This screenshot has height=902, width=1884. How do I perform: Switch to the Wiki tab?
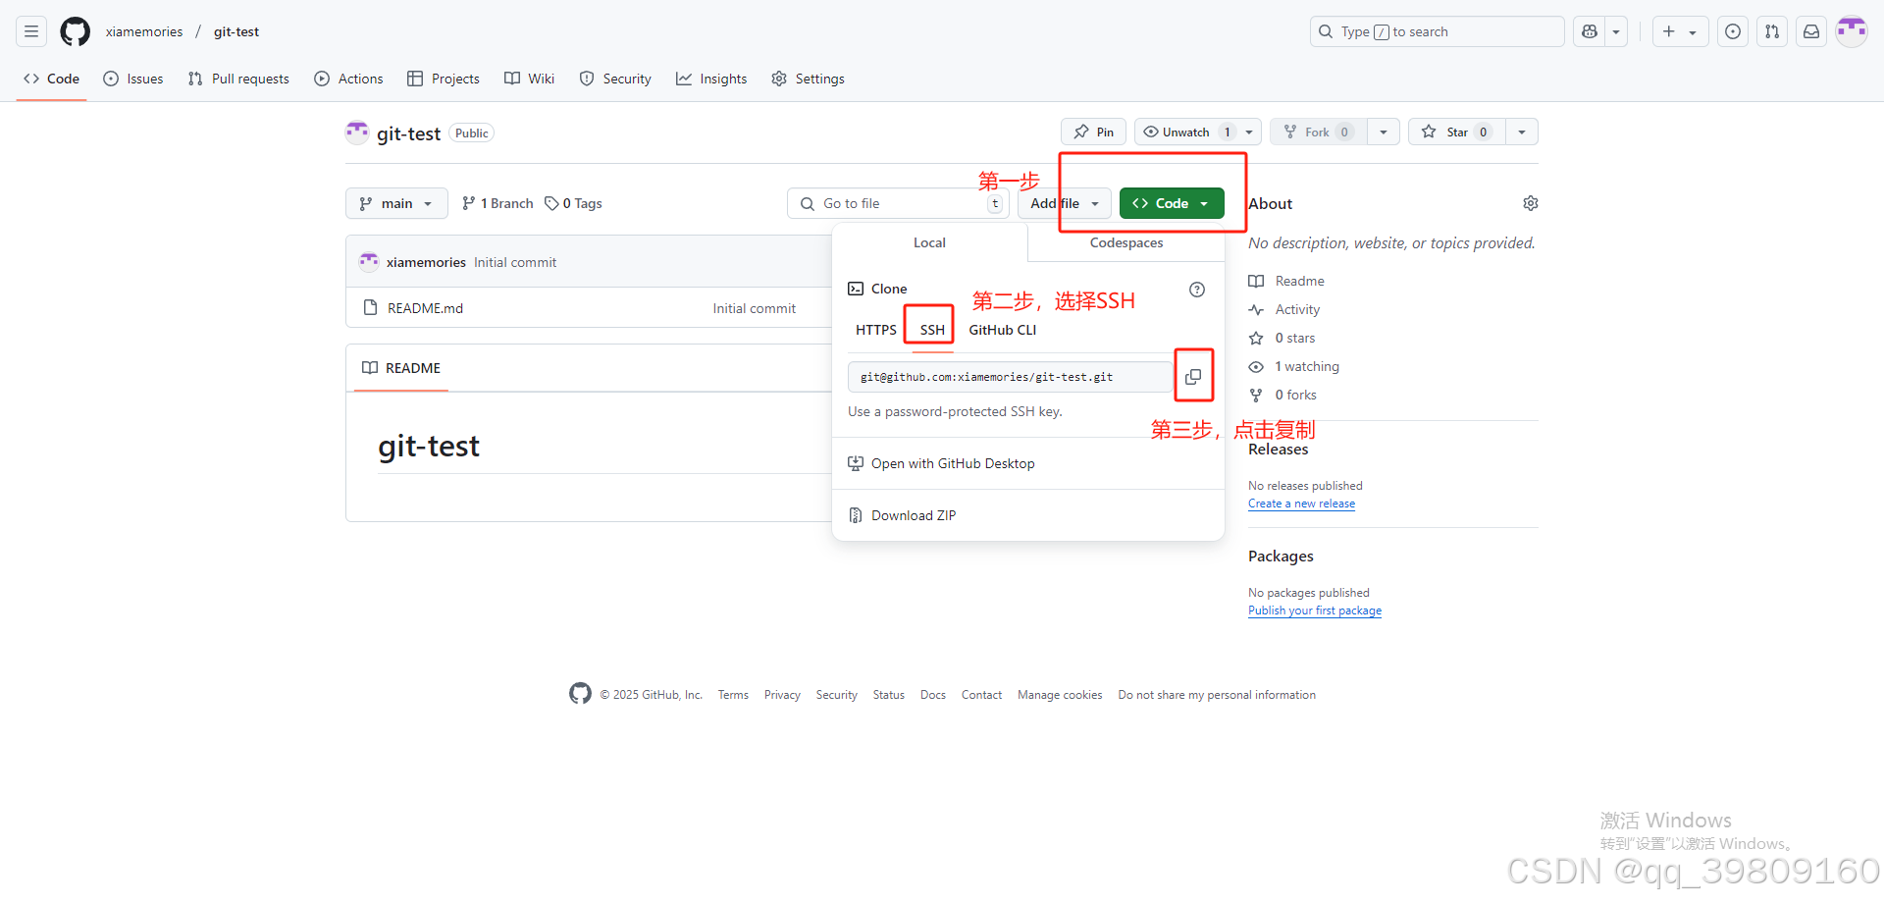(x=530, y=79)
